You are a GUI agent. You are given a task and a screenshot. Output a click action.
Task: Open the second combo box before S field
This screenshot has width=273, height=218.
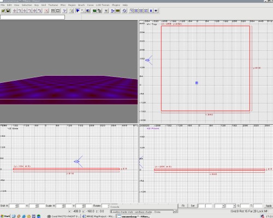(230, 205)
